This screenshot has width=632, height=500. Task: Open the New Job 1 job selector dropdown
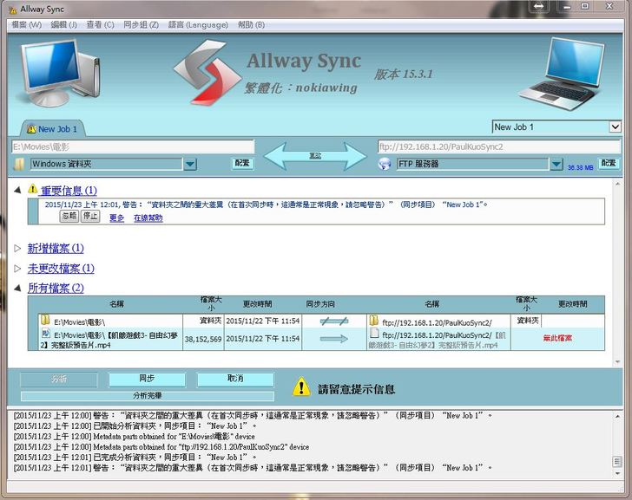tap(615, 127)
